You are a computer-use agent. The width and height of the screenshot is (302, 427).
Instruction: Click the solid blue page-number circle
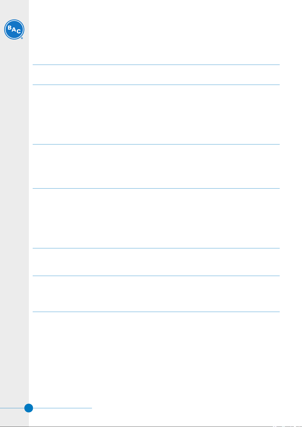click(29, 408)
